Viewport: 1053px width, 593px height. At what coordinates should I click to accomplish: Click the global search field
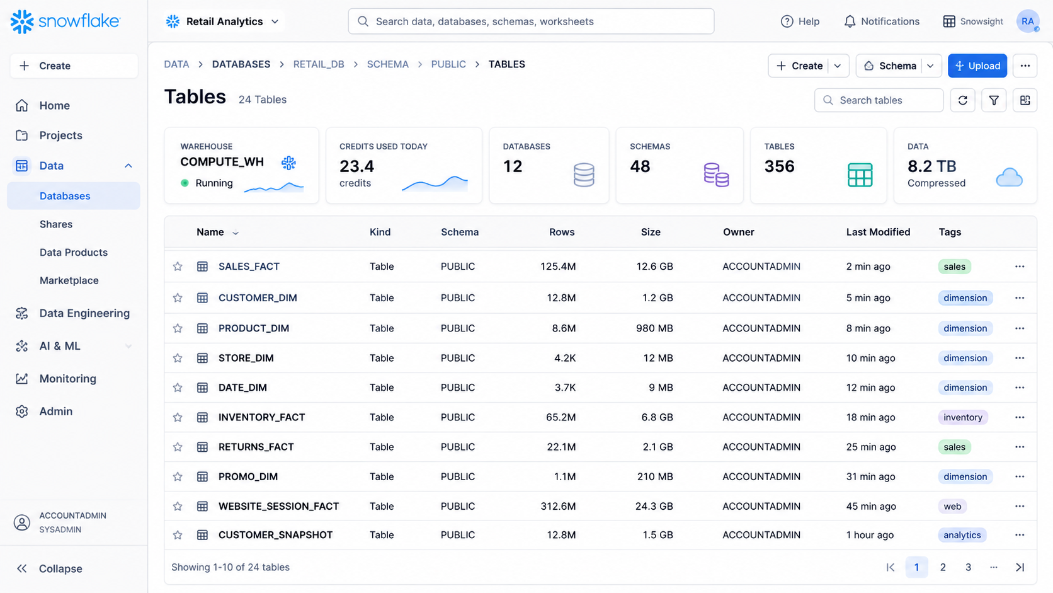[531, 21]
